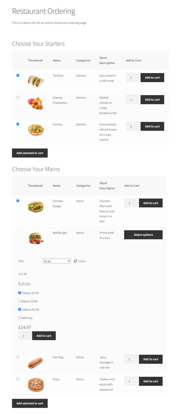The height and width of the screenshot is (414, 176).
Task: Click the Hot Dog thumbnail image
Action: point(36,363)
